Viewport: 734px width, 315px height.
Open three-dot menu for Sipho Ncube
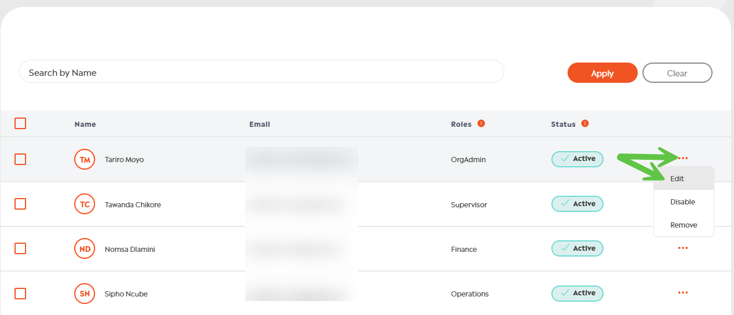tap(683, 293)
